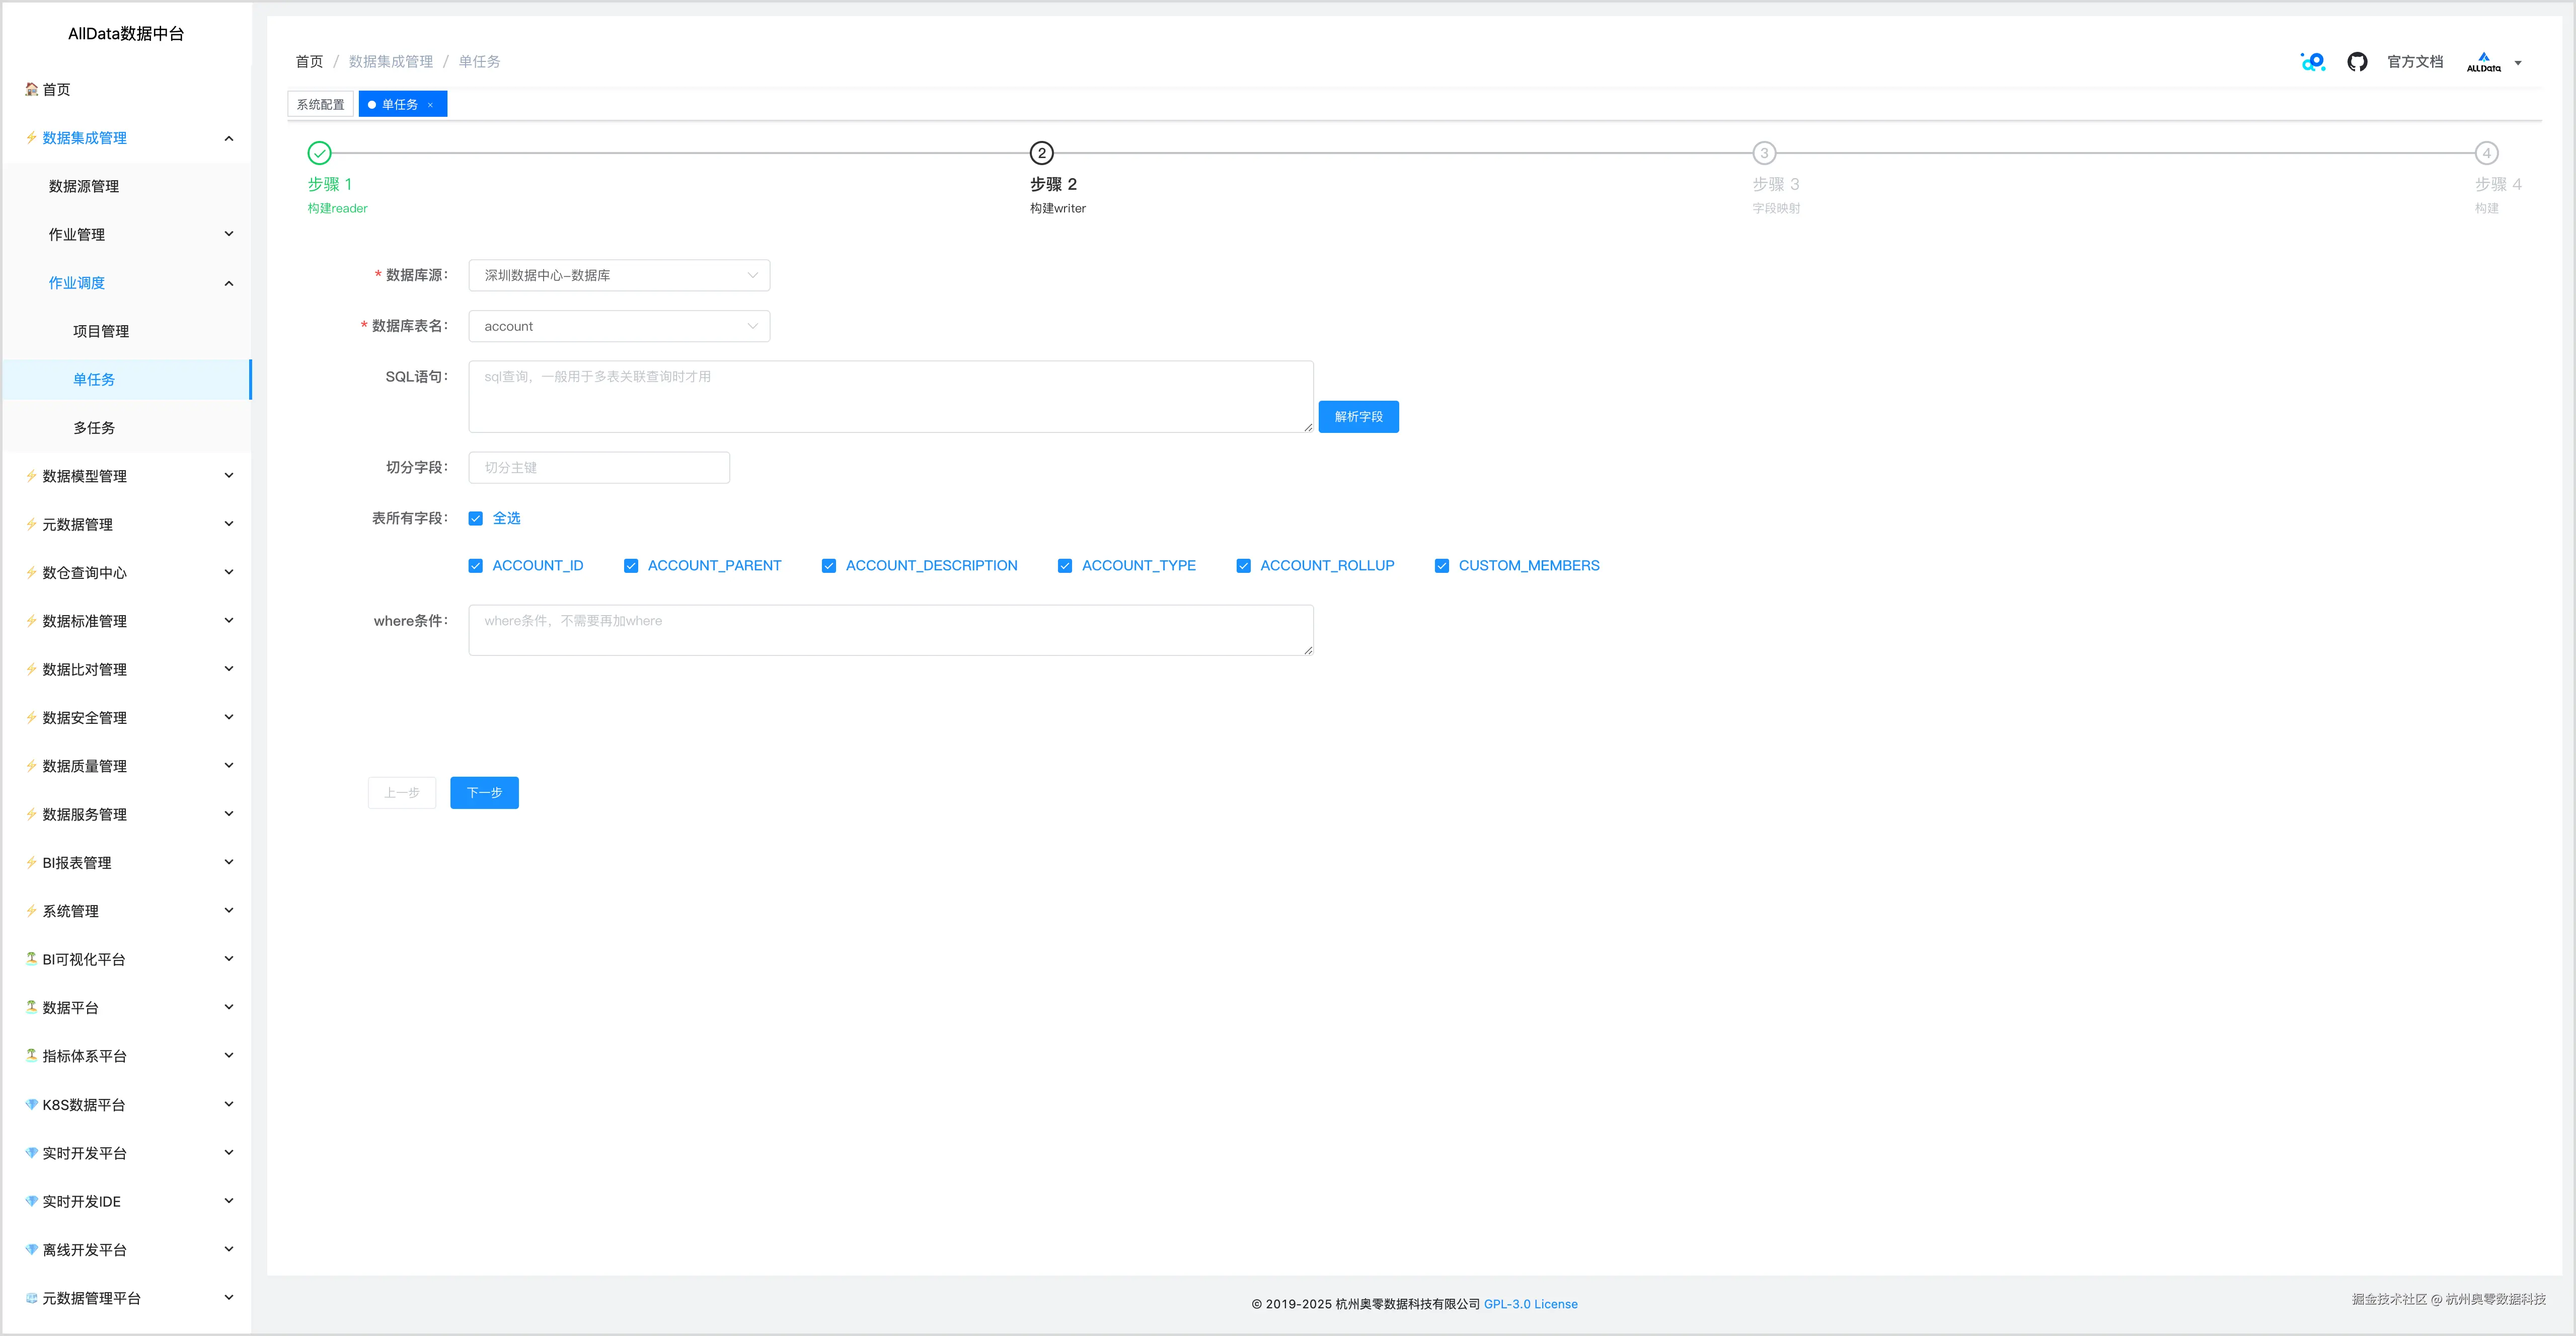
Task: Click the home icon beside 首页
Action: click(x=31, y=89)
